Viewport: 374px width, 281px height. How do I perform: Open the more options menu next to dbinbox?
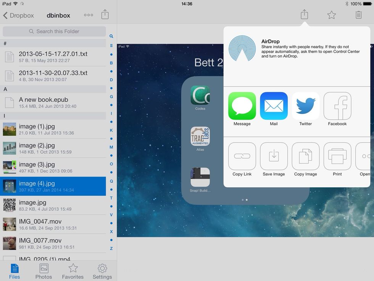click(88, 15)
